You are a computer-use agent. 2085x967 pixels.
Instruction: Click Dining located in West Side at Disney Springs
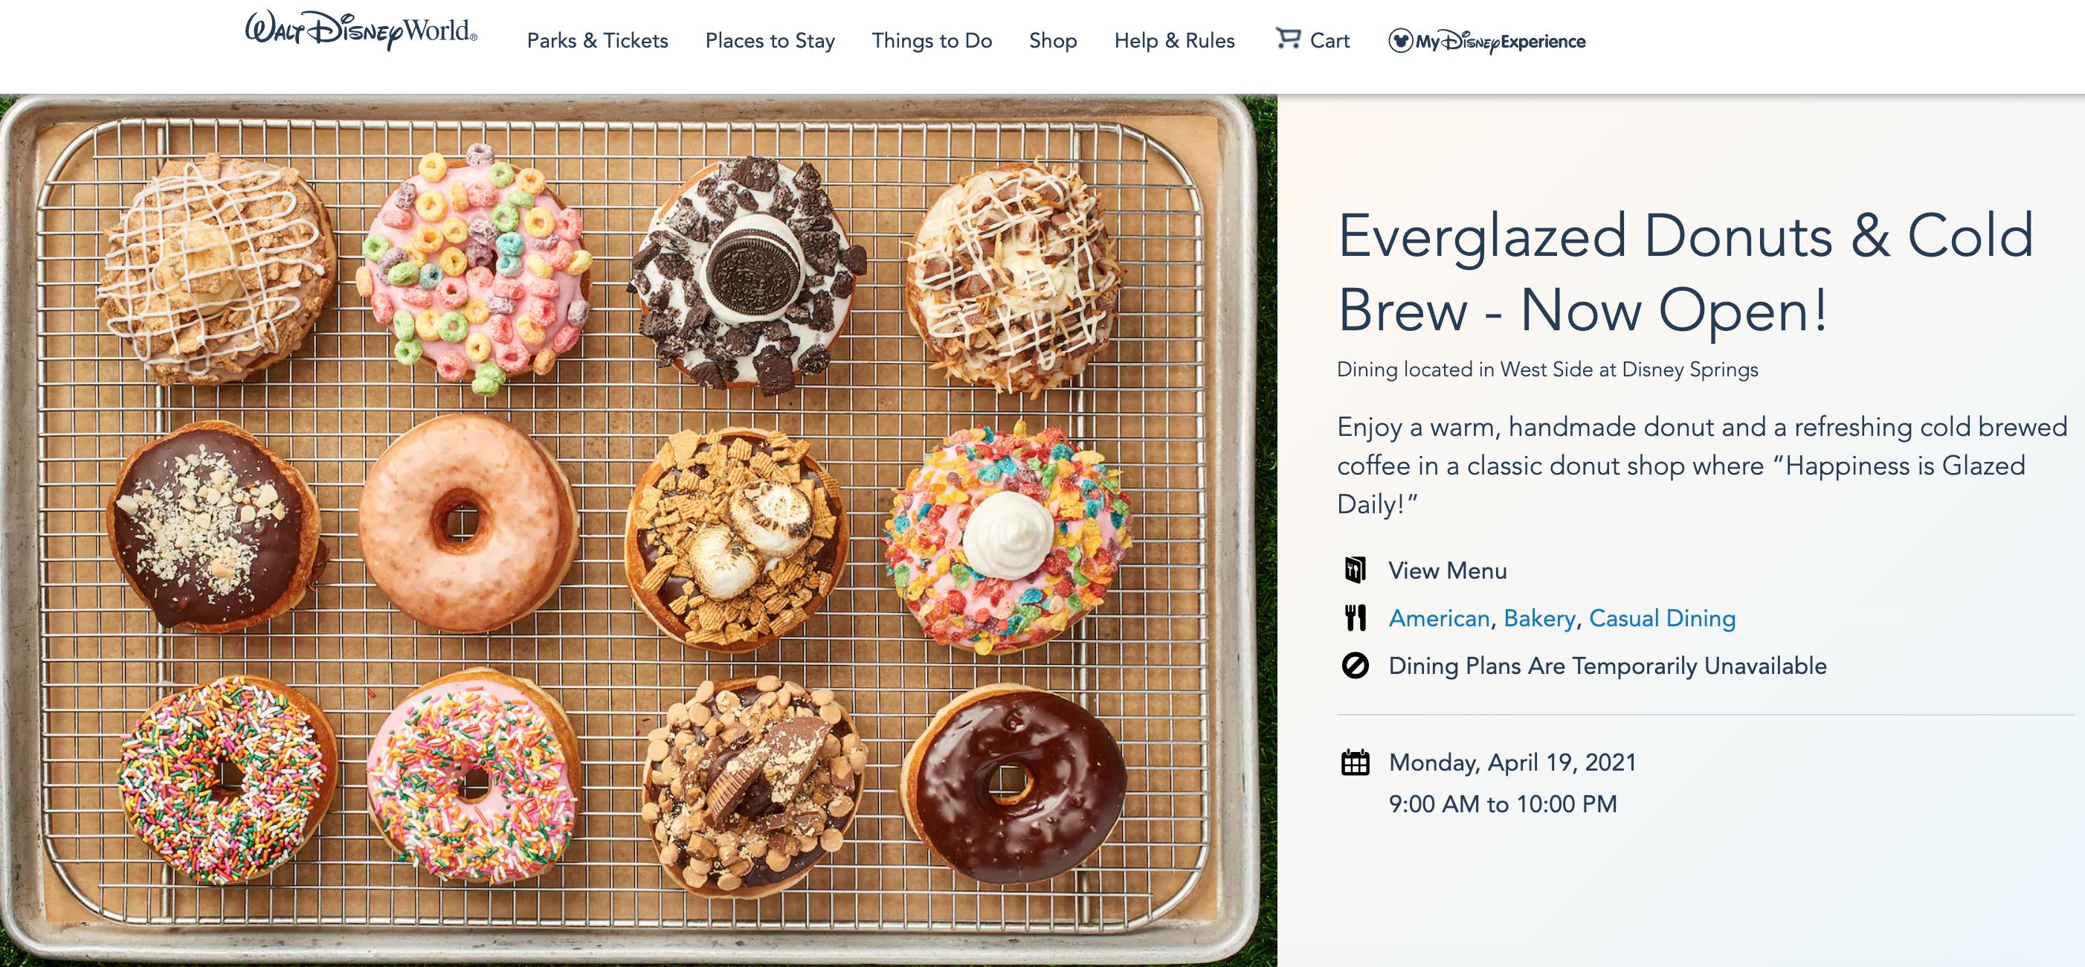tap(1547, 369)
